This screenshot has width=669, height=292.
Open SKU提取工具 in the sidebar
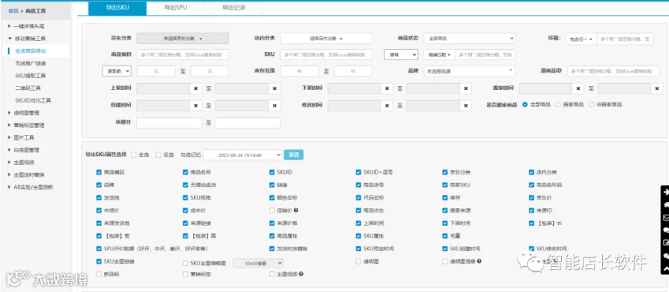pos(30,76)
